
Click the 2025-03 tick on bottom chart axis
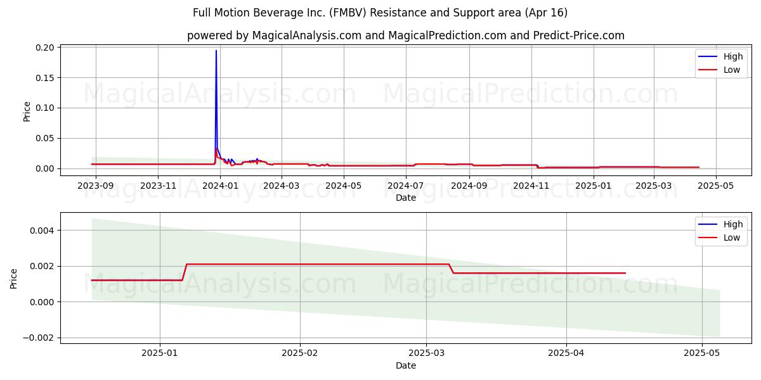pos(426,353)
